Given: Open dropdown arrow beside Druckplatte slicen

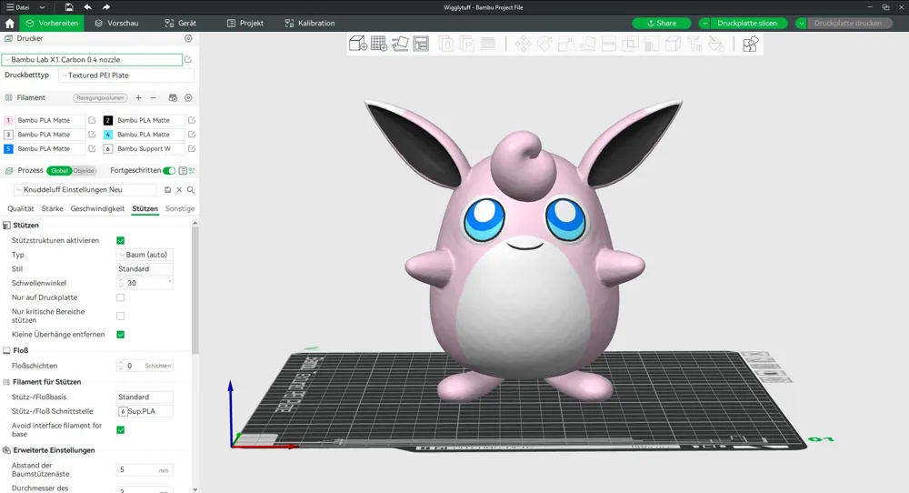Looking at the screenshot, I should (704, 24).
